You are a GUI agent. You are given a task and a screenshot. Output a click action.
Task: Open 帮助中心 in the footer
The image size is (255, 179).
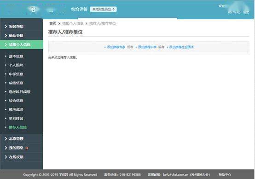[225, 174]
